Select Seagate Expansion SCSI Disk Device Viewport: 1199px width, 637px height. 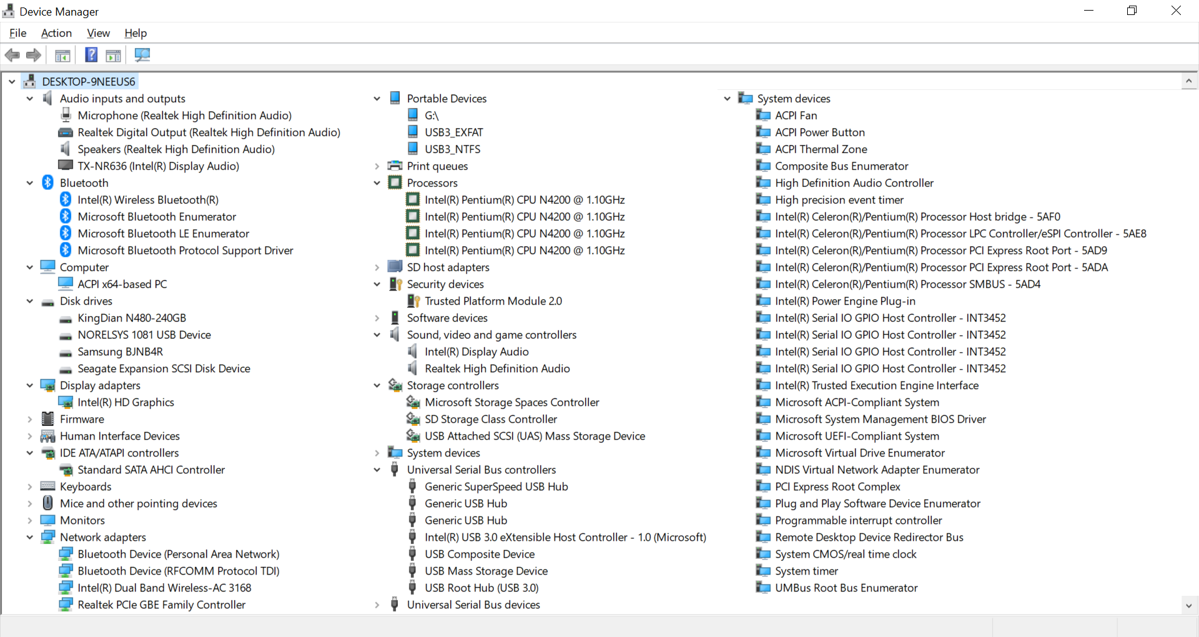(x=164, y=368)
